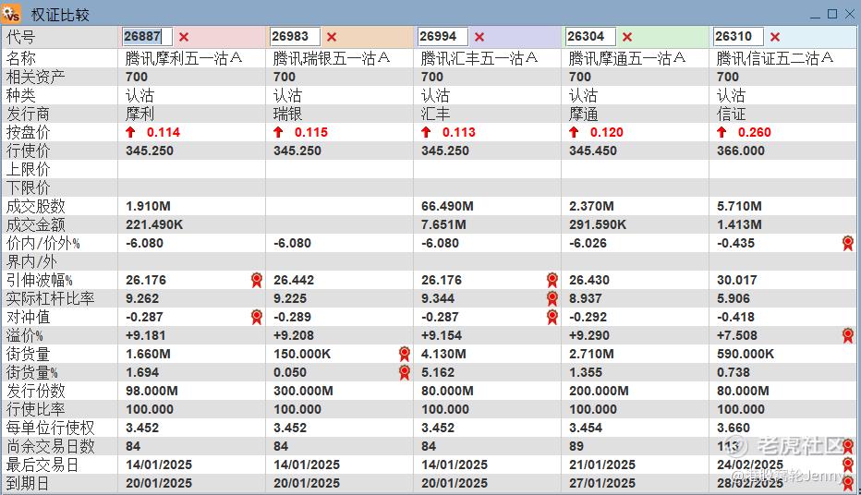Image resolution: width=861 pixels, height=495 pixels.
Task: Click issuer name 汇丰
Action: click(435, 114)
